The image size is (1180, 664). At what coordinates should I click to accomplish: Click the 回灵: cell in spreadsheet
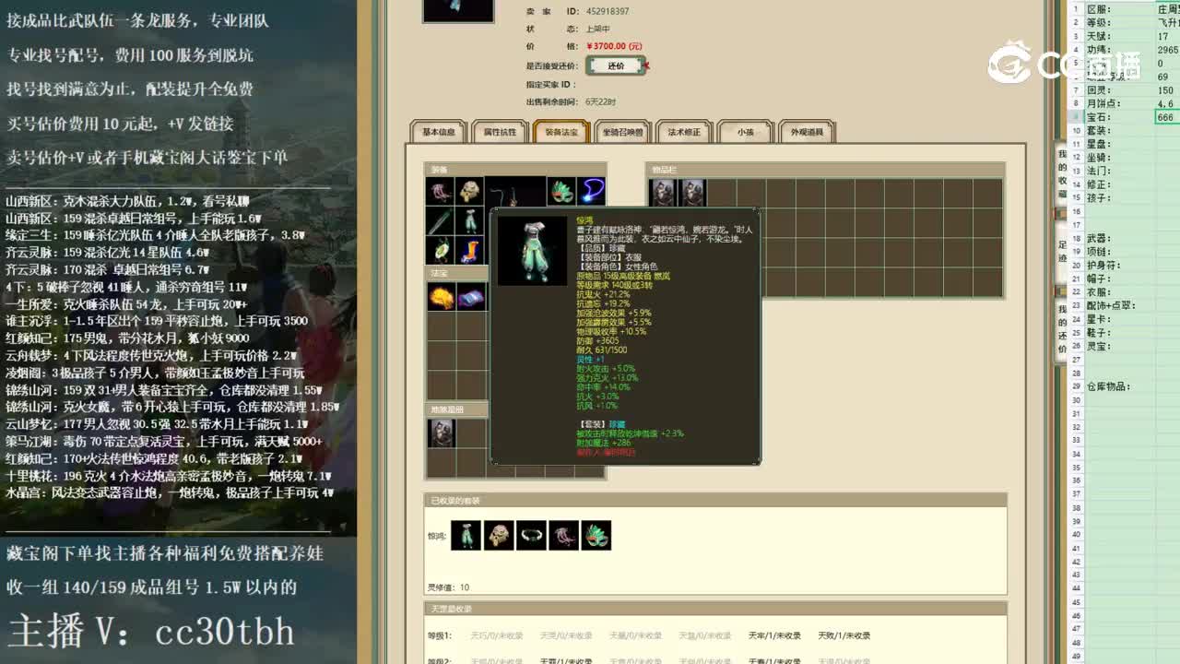(x=1119, y=90)
